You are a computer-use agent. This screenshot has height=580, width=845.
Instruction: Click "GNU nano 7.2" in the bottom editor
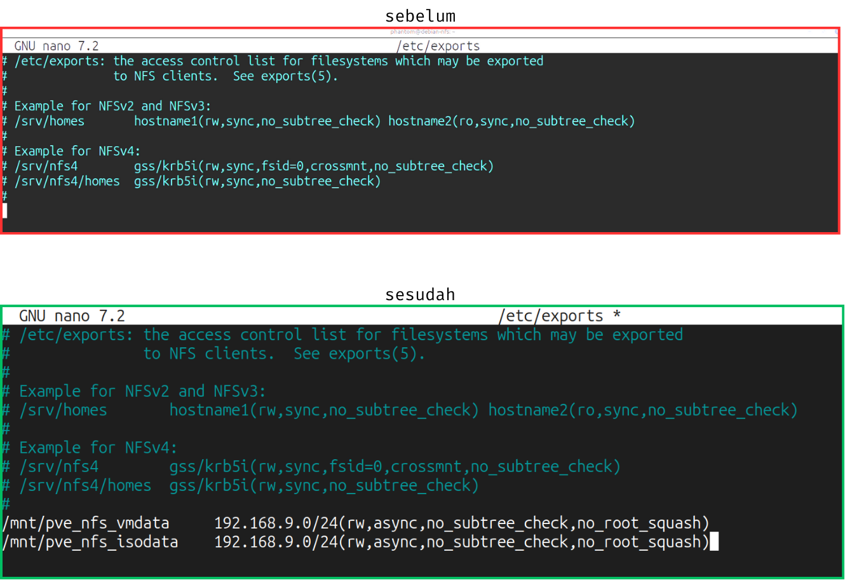[x=72, y=316]
